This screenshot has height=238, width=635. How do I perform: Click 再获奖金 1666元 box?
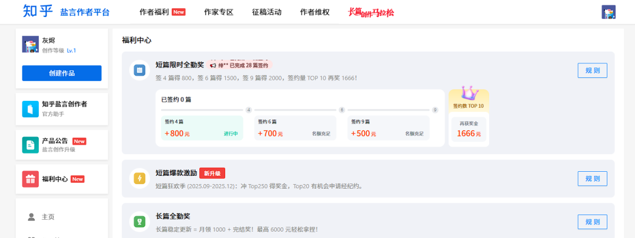[469, 130]
